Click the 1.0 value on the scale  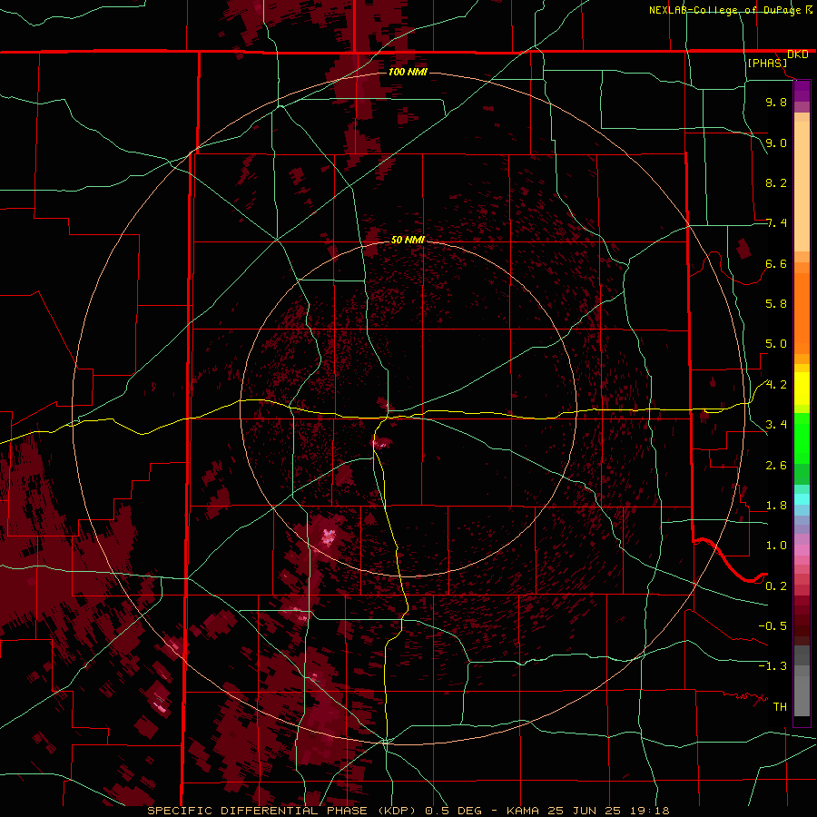pos(776,546)
